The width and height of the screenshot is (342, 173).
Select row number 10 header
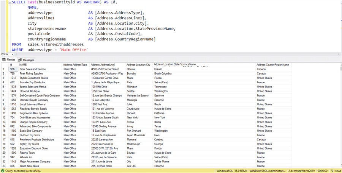coord(4,109)
